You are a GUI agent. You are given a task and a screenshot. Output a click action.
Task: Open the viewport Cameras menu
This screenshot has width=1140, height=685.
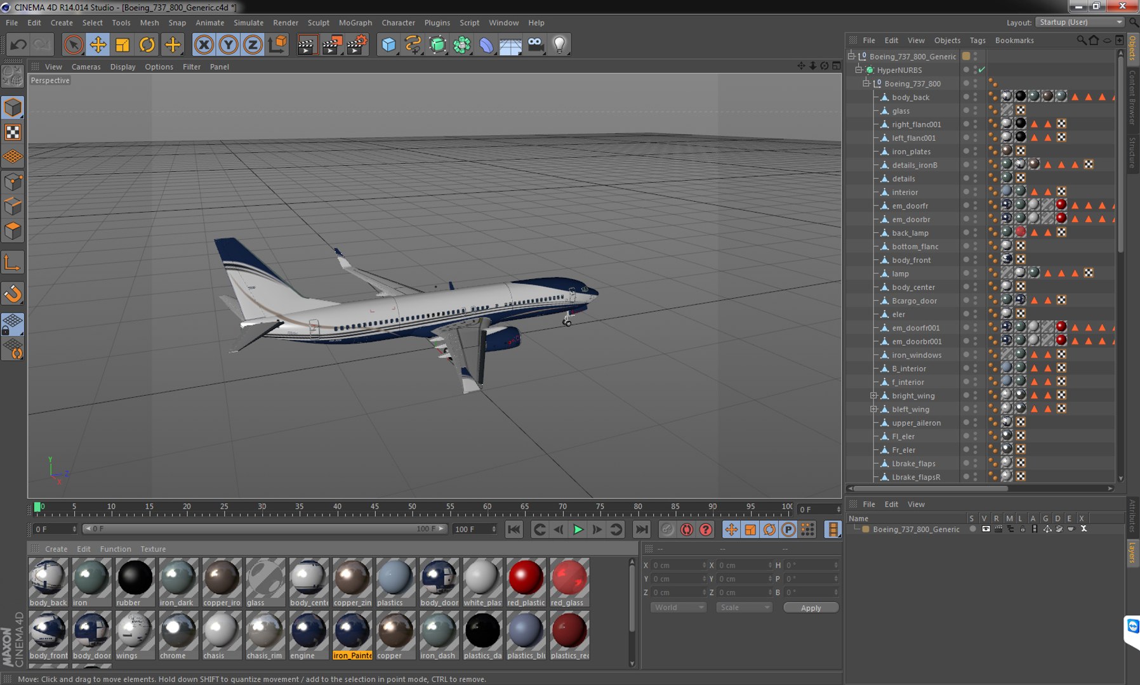pos(86,67)
